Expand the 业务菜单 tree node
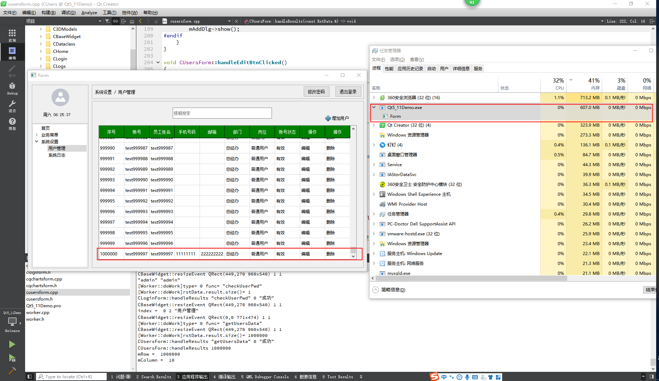Viewport: 659px width, 381px height. click(37, 135)
